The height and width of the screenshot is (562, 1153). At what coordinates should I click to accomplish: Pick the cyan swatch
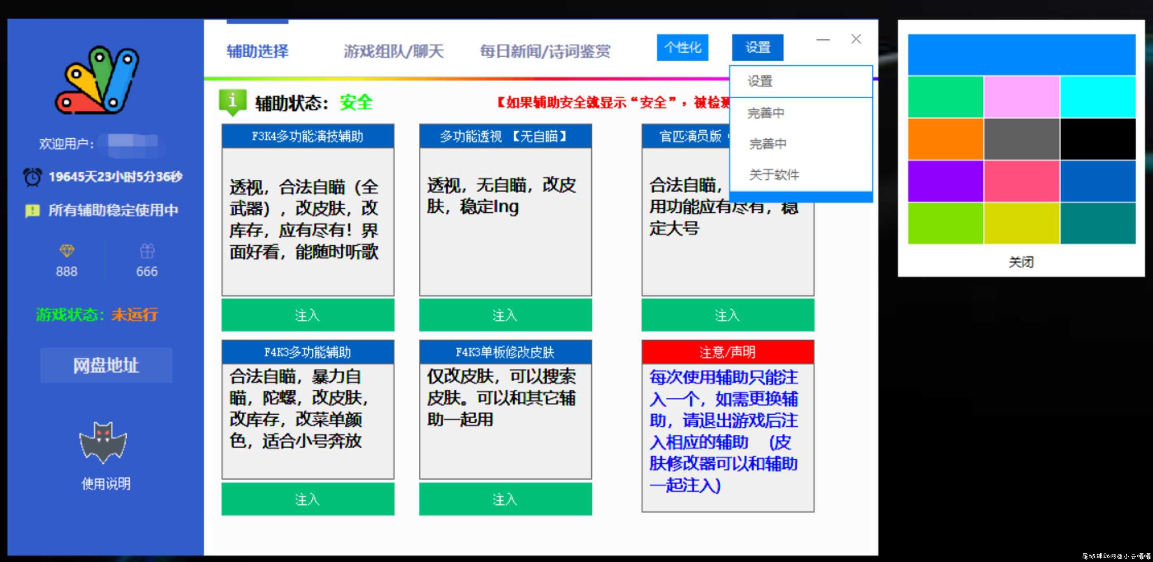tap(1098, 97)
